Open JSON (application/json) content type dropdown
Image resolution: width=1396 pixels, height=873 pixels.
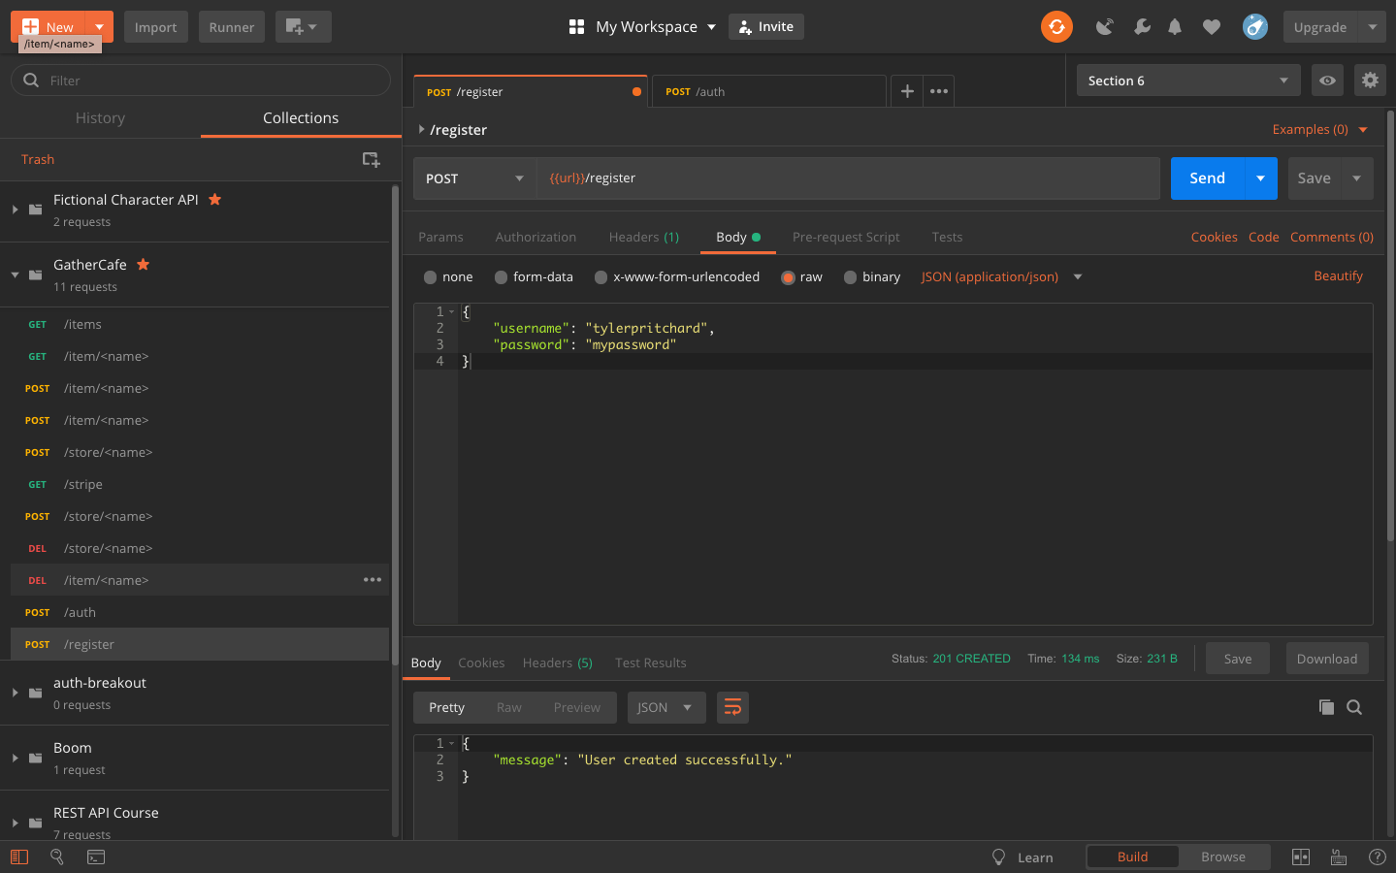pyautogui.click(x=1001, y=277)
